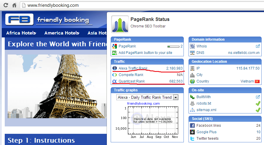
Task: Open the Twitter tweets link
Action: click(x=207, y=139)
